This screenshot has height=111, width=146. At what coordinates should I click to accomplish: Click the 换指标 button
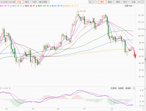tap(128, 88)
